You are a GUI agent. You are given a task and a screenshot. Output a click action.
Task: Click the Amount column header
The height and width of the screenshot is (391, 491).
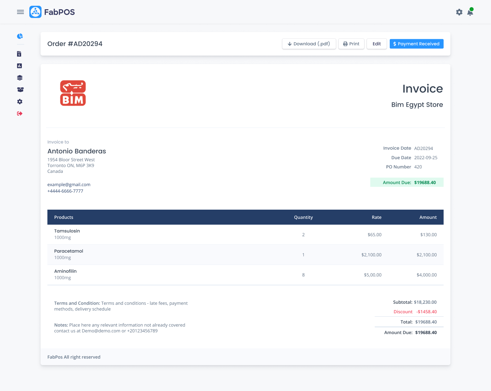pos(428,217)
